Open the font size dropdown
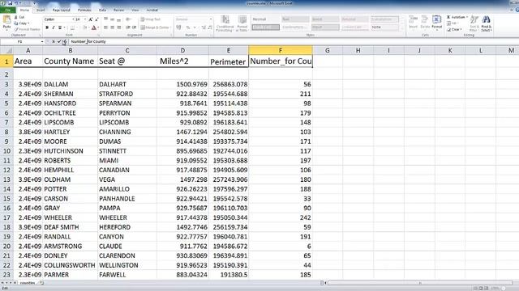Screen dimensions: 519x291 coord(85,19)
